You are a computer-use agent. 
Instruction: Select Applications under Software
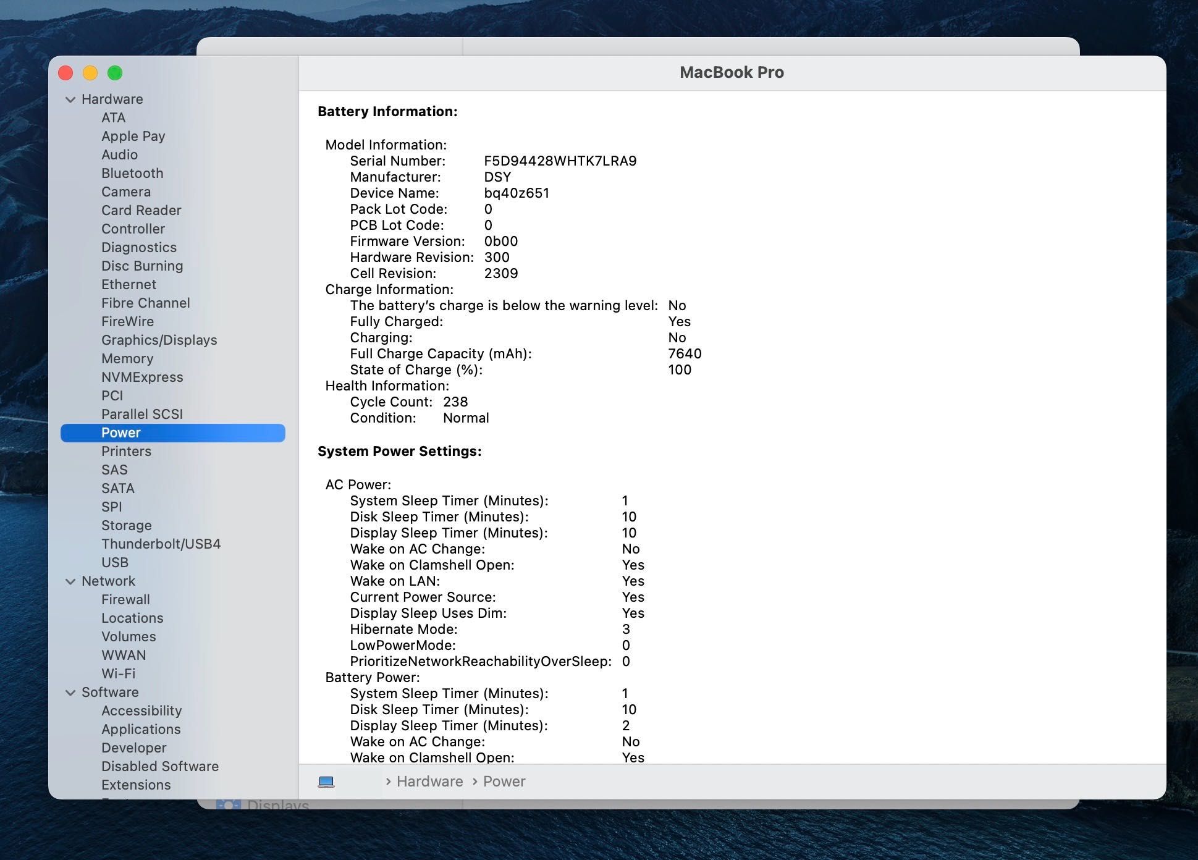coord(141,730)
